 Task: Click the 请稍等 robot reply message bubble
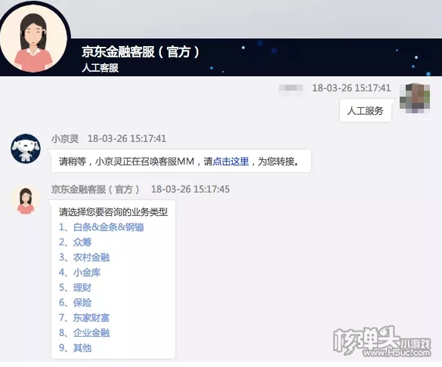tap(181, 161)
